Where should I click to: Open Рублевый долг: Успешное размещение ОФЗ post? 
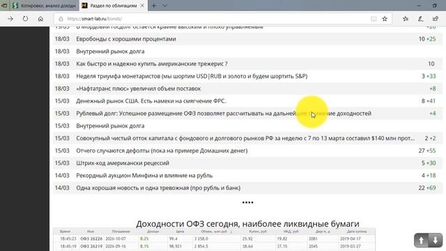224,114
